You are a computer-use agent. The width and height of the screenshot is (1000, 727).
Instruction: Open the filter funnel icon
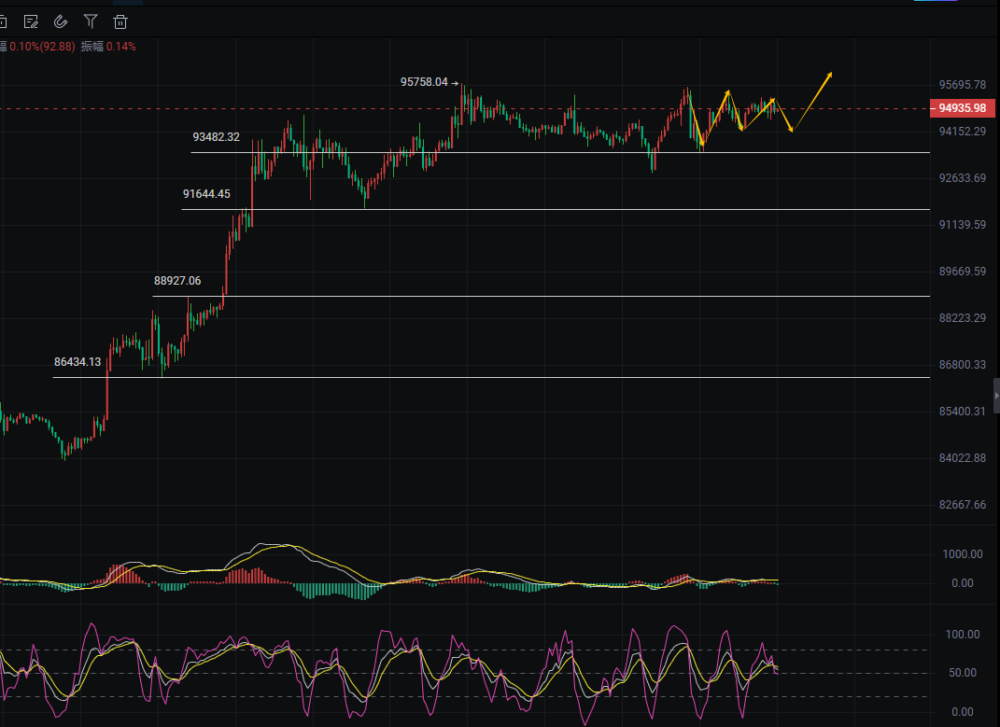click(91, 21)
